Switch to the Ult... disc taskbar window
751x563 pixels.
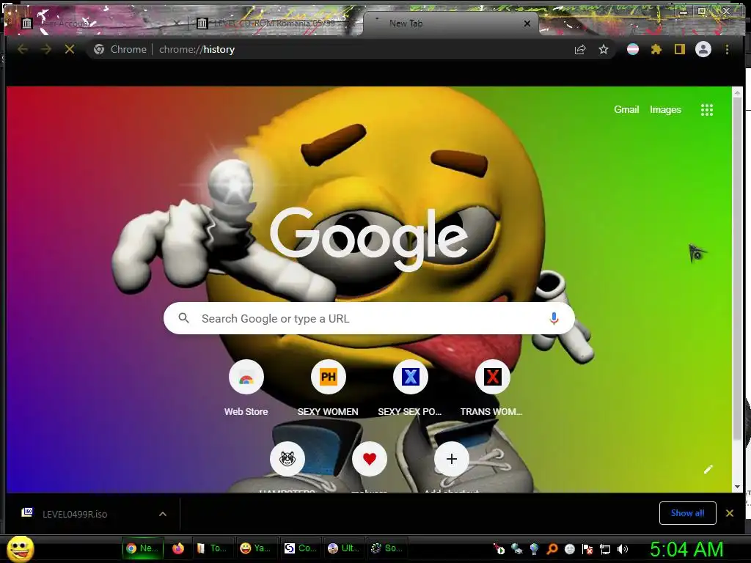click(343, 548)
